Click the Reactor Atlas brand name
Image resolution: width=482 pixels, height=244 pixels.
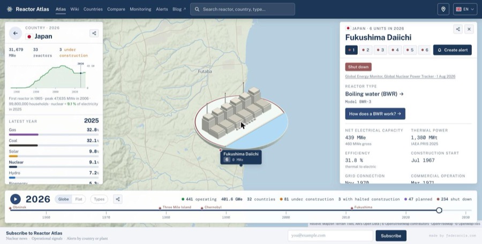point(32,9)
